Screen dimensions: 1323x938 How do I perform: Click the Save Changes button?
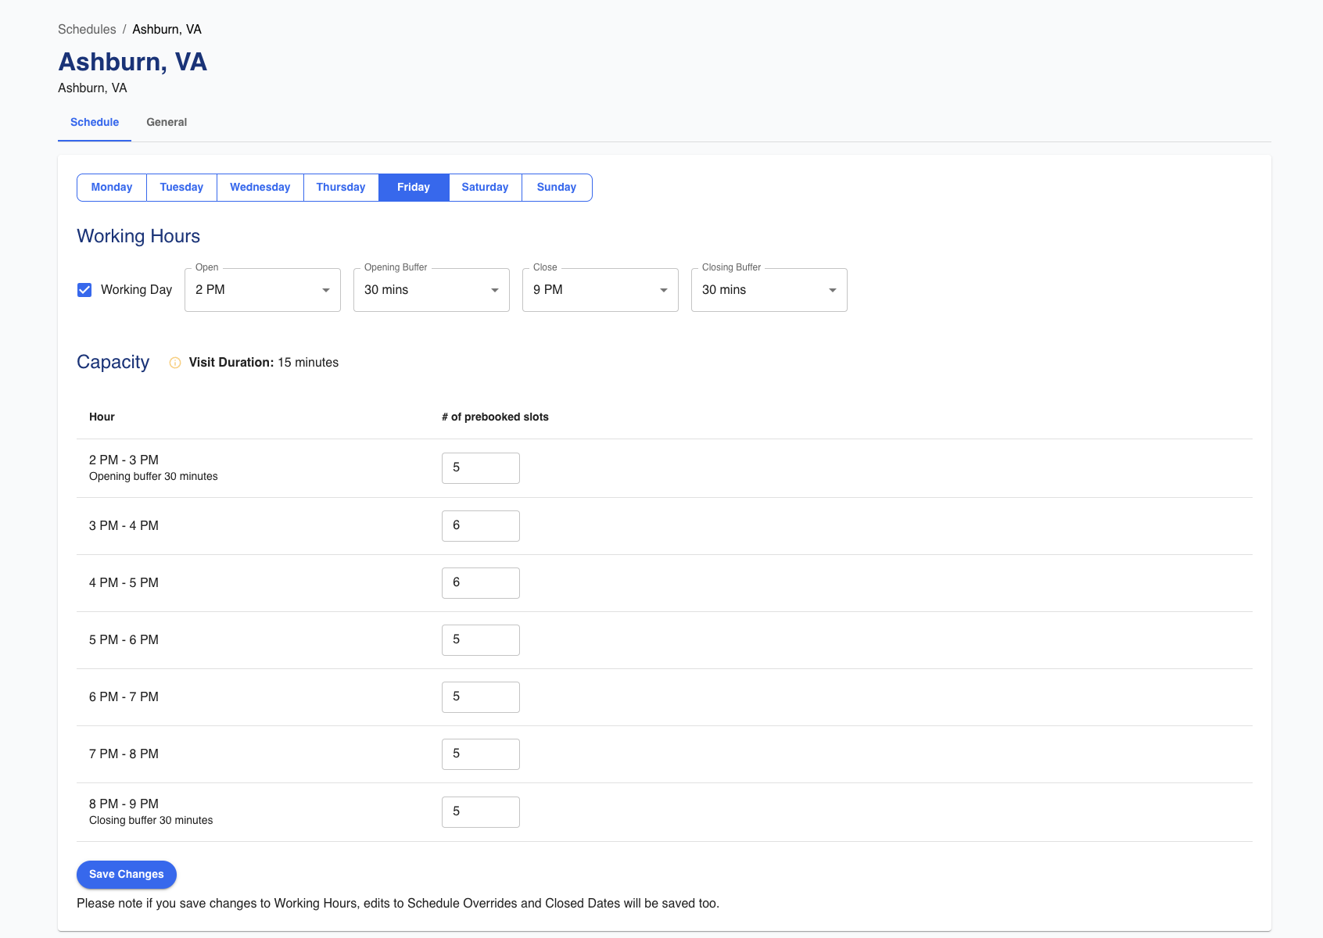pyautogui.click(x=126, y=875)
